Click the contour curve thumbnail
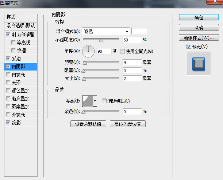Screen dimensions: 223x180 [88, 101]
